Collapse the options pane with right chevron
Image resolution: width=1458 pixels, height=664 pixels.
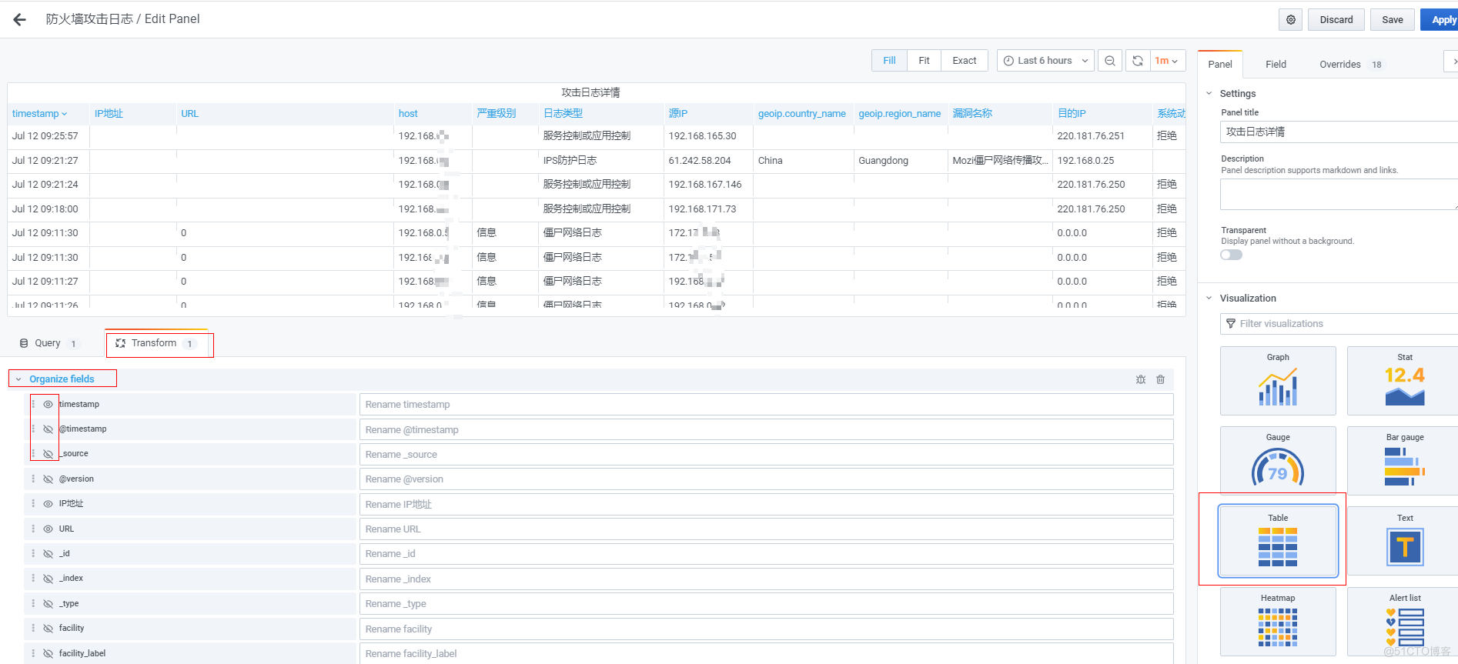pos(1453,62)
